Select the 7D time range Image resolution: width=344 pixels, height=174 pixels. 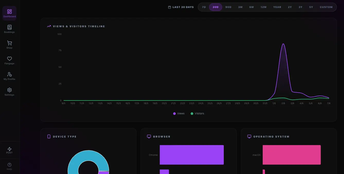pyautogui.click(x=204, y=7)
